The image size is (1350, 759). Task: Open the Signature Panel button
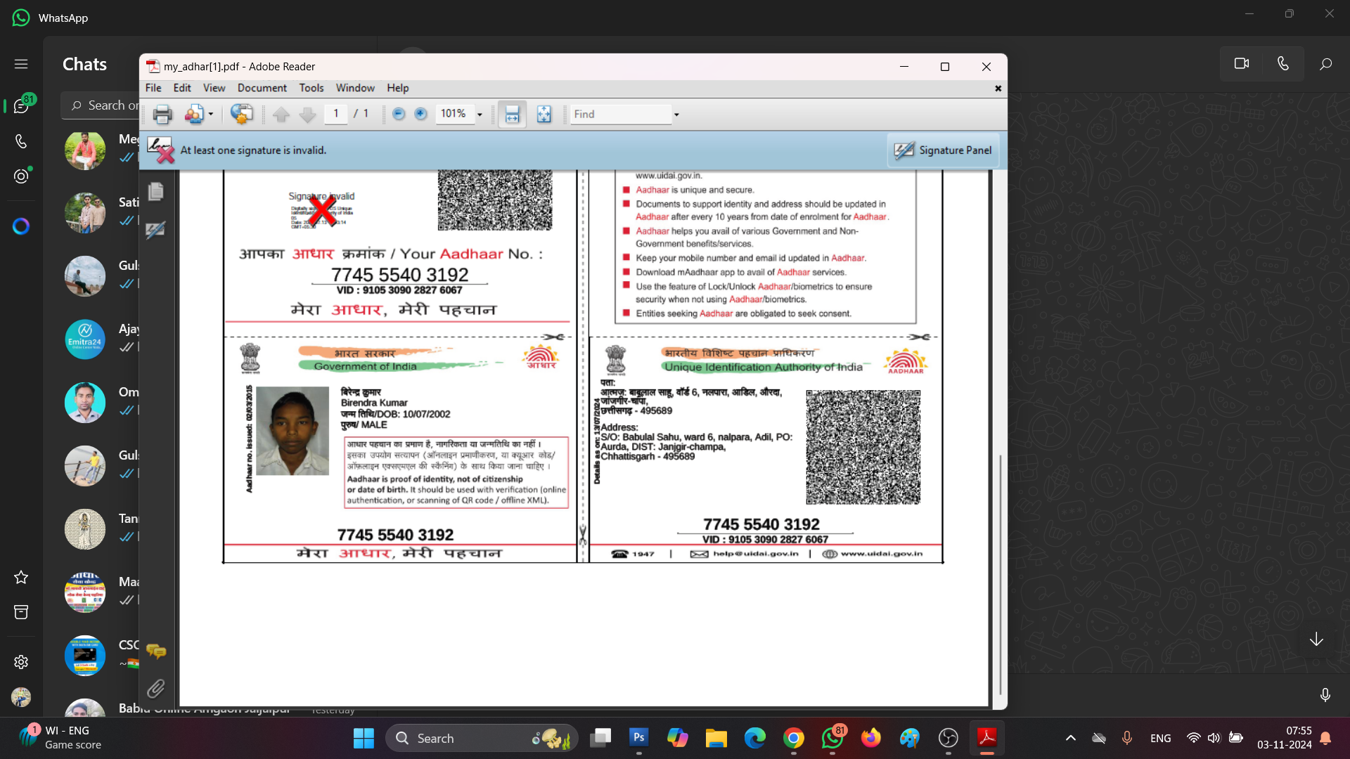coord(943,150)
